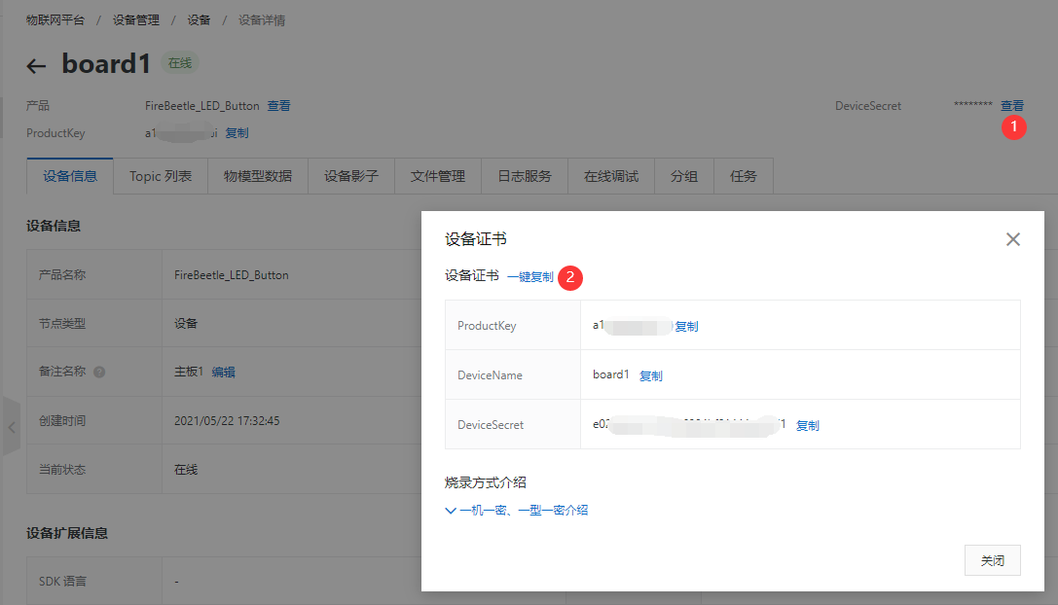Click the creation time 2021/05/22 17:32:45

[227, 421]
